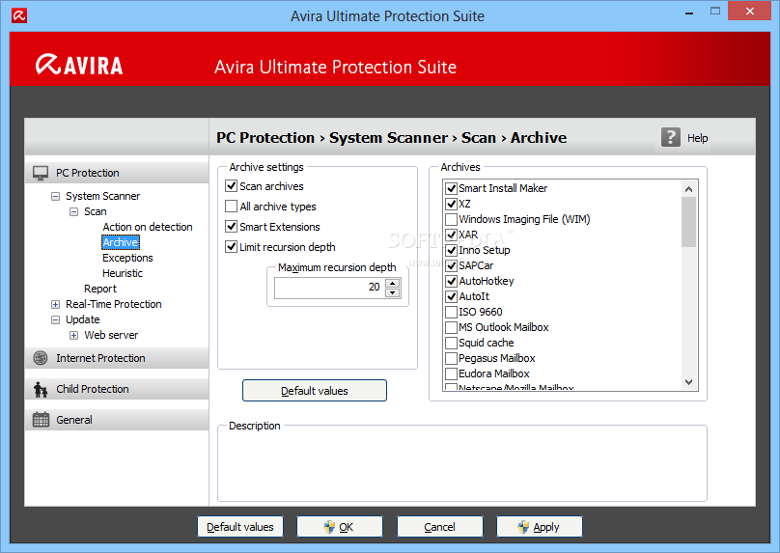The image size is (780, 553).
Task: Click the recursion depth input field
Action: [330, 288]
